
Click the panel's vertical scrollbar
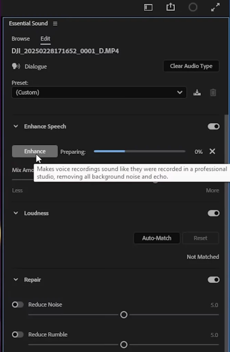(x=227, y=233)
